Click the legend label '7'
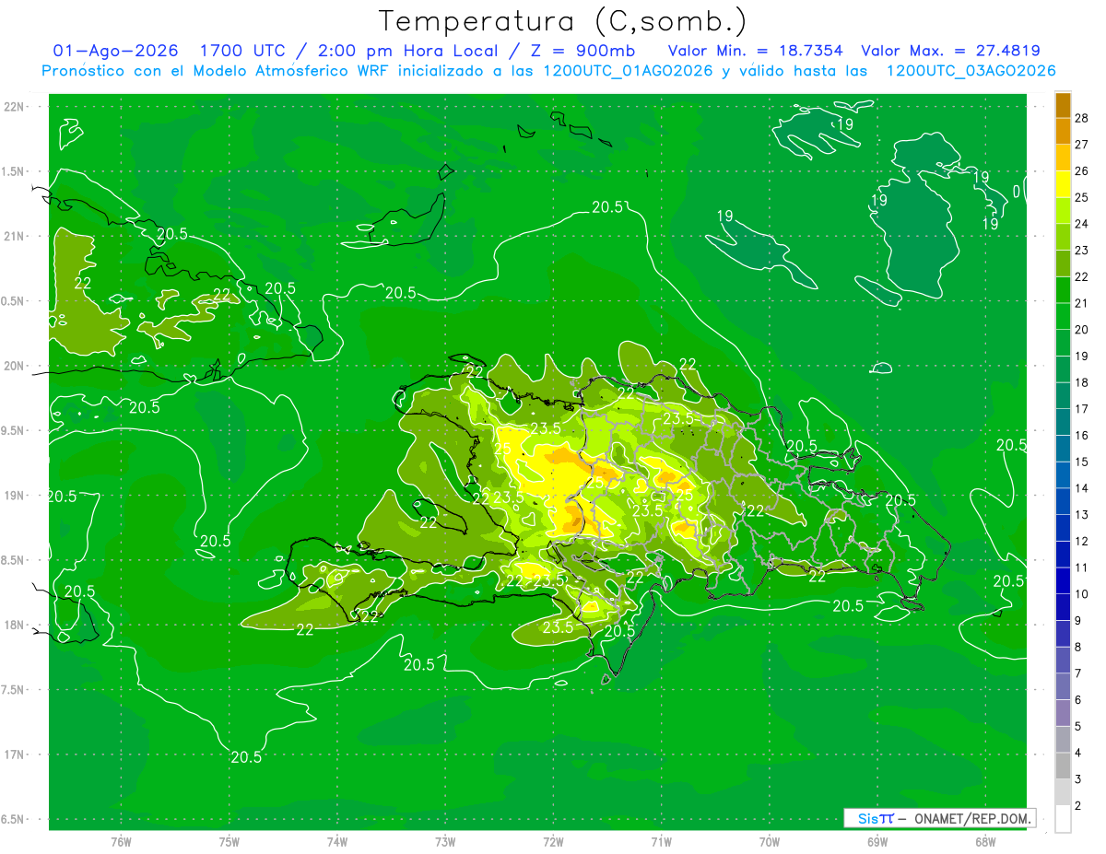The width and height of the screenshot is (1106, 854). pyautogui.click(x=1078, y=673)
